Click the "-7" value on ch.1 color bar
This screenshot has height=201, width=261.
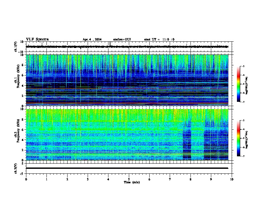[243, 102]
